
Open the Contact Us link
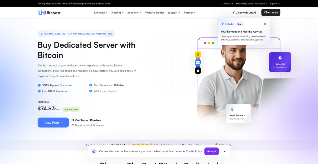pos(228,3)
